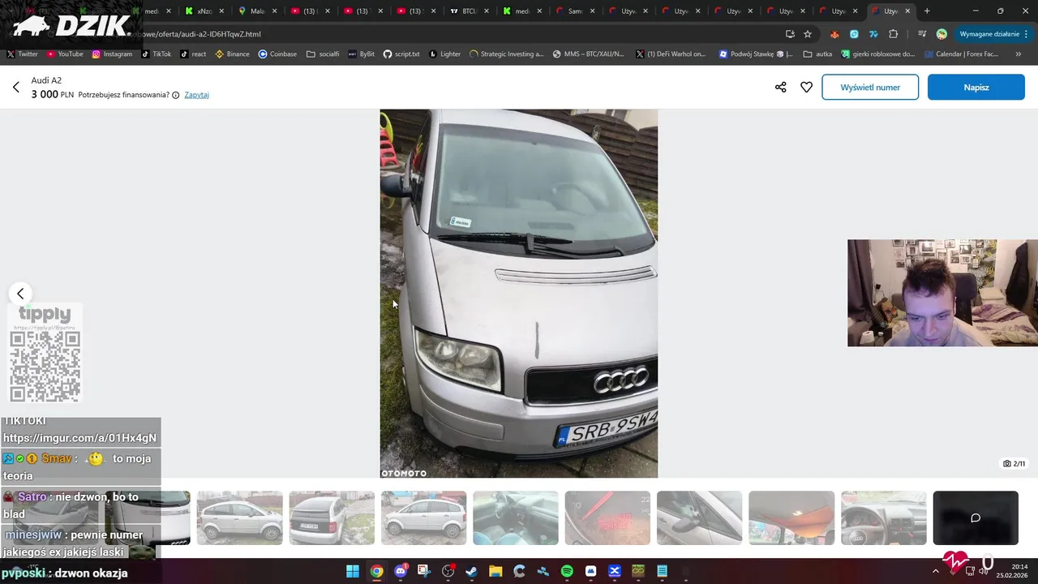
Task: Show previous photo with left gallery arrow
Action: pos(20,294)
